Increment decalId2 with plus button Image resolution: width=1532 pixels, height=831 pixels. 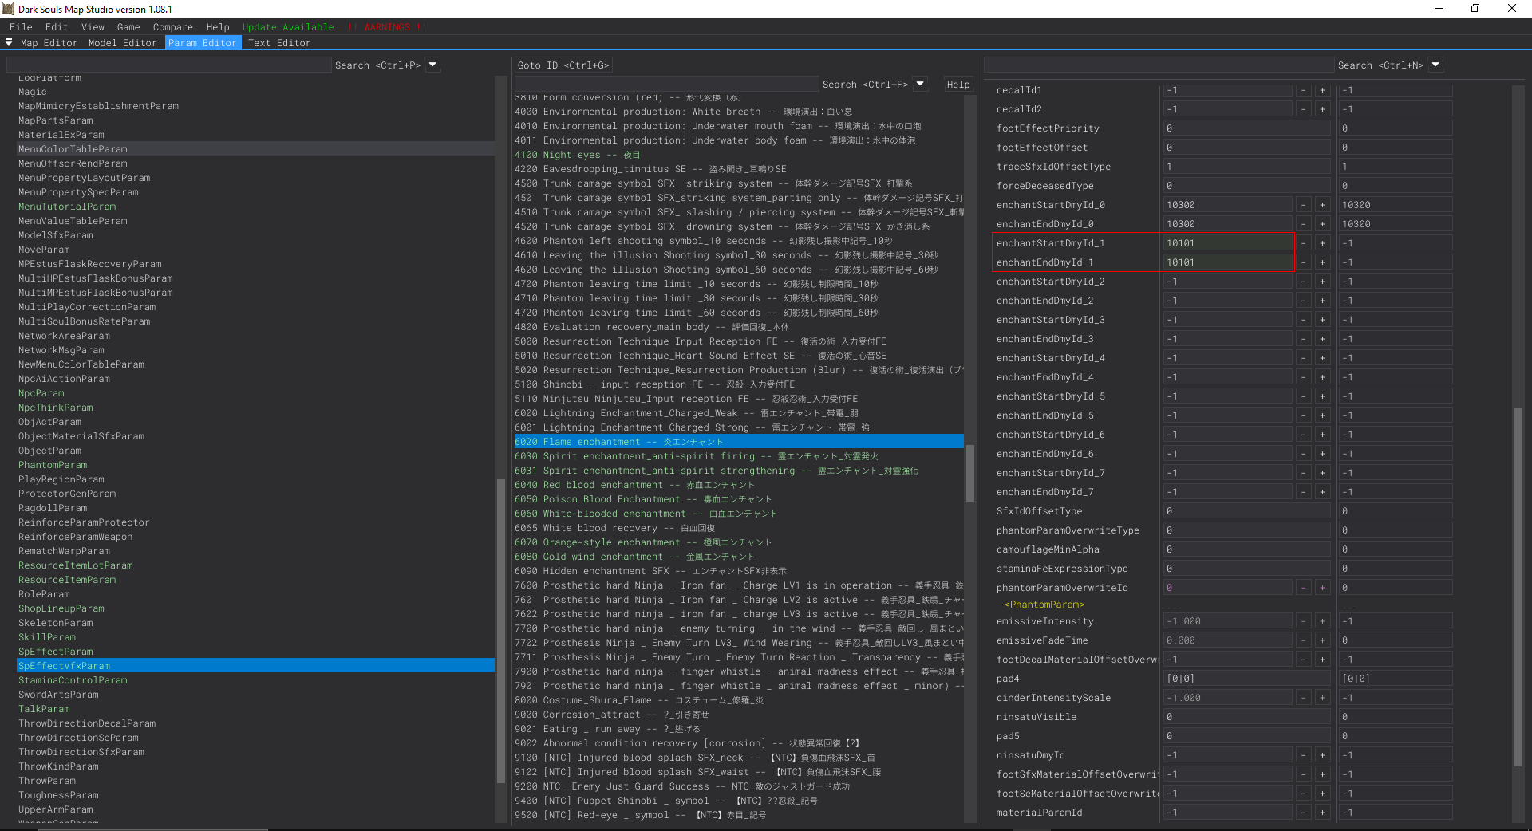coord(1322,109)
